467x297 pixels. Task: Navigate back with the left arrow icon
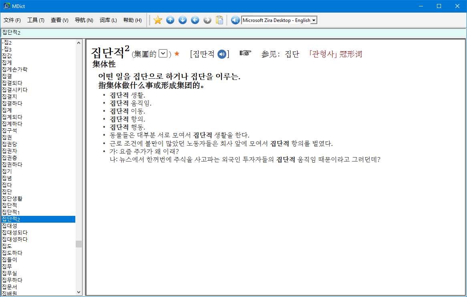(195, 20)
